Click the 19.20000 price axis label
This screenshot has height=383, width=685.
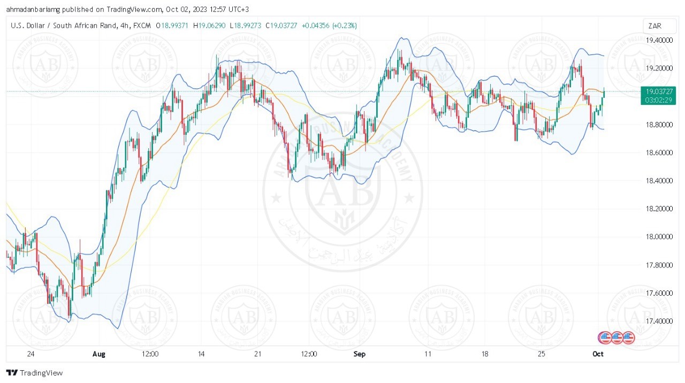[659, 68]
